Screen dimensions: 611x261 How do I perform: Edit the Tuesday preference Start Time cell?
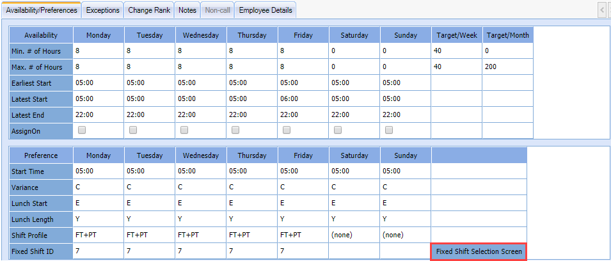point(150,171)
